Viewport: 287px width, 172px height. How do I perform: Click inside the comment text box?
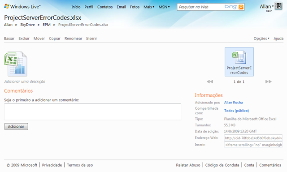[x=93, y=112]
